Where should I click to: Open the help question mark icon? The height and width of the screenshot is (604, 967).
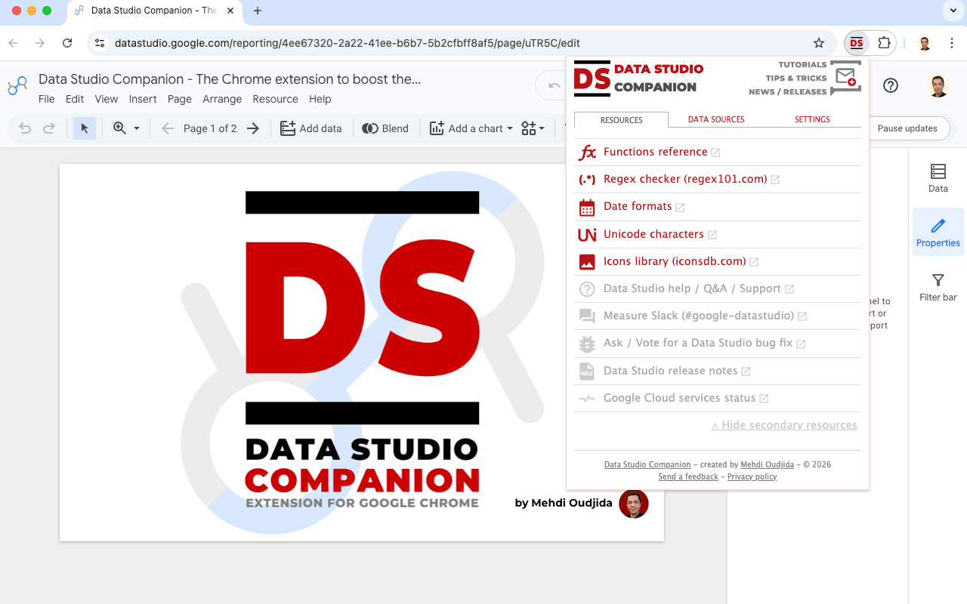click(x=891, y=85)
